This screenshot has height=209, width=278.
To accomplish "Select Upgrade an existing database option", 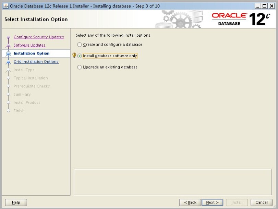I will coord(80,67).
